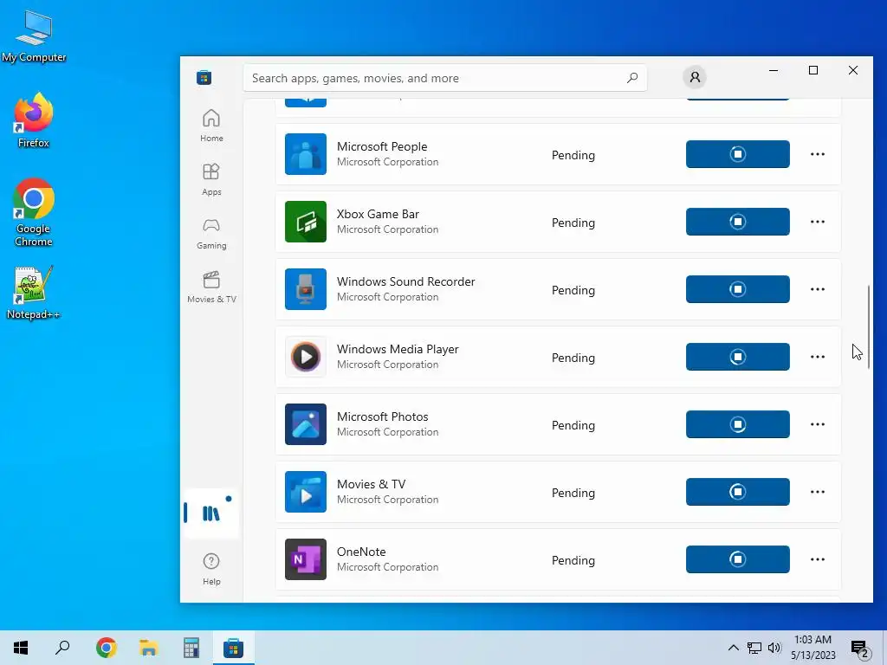
Task: Click the Xbox Game Bar app icon
Action: point(306,222)
